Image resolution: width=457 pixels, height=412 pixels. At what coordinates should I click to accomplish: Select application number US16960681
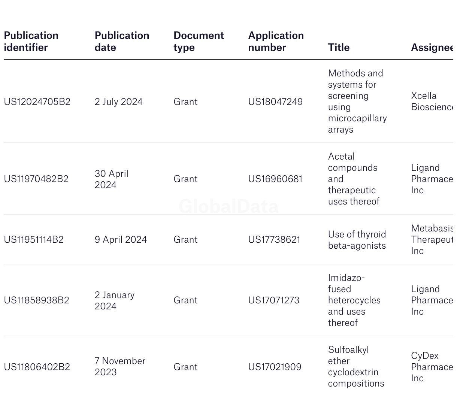[275, 179]
